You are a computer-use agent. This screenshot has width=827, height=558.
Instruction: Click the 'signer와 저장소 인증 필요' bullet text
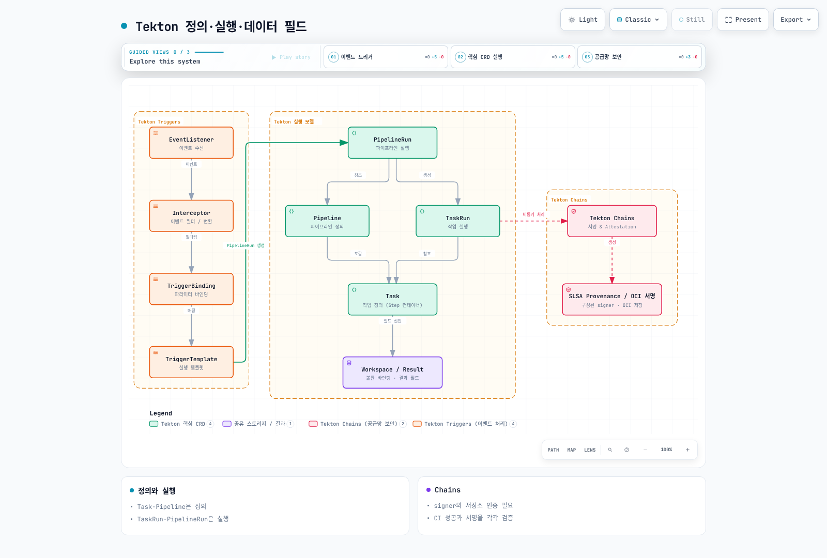coord(473,506)
